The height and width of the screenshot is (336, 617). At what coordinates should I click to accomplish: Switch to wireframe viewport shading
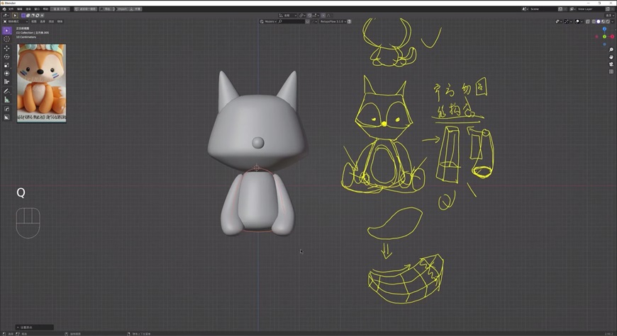point(594,22)
